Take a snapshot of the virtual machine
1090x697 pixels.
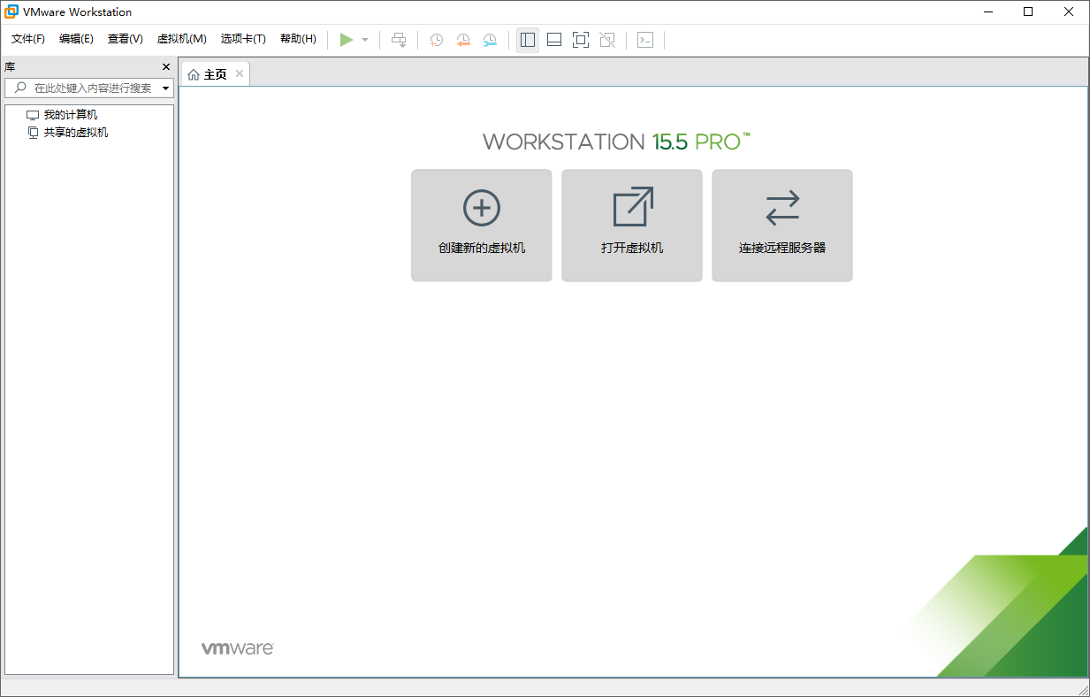436,39
